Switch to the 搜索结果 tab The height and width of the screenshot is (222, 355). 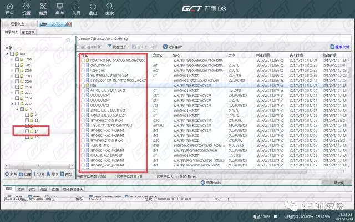(x=28, y=33)
